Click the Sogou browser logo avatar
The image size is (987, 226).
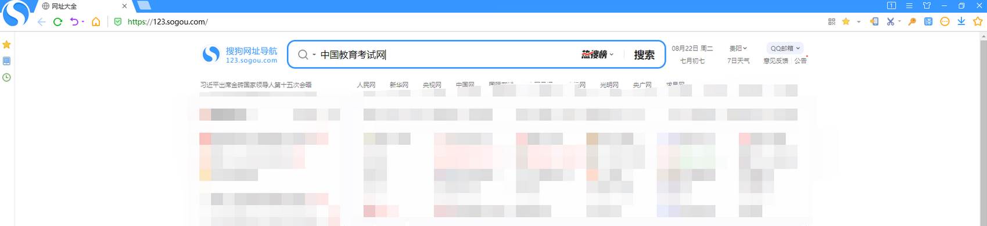15,14
